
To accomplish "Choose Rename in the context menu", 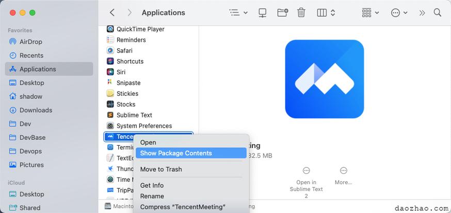I will pos(191,196).
